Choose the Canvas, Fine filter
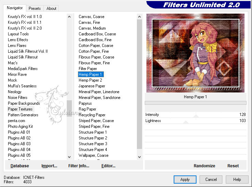Screen dimensions: 252x187 point(89,22)
